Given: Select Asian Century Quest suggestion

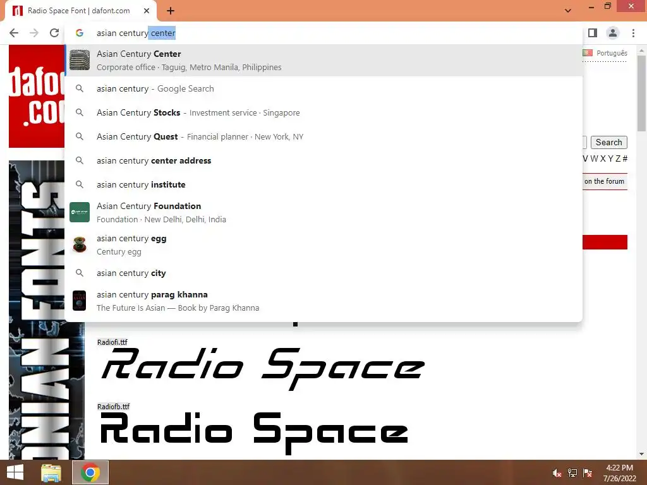Looking at the screenshot, I should (323, 136).
